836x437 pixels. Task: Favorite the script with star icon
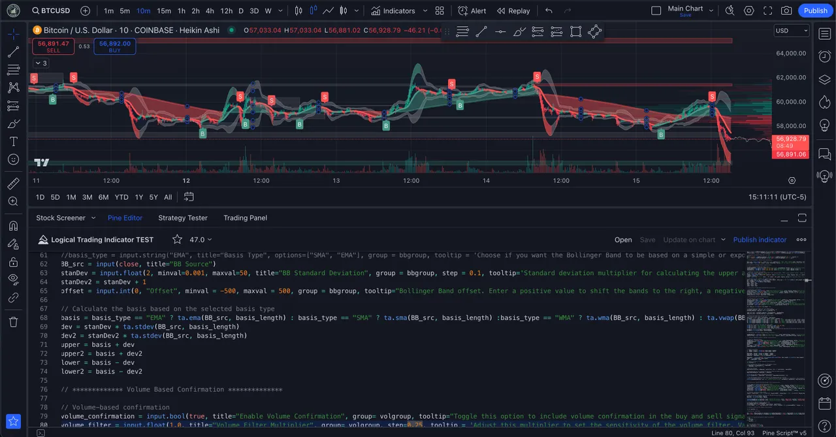tap(177, 240)
